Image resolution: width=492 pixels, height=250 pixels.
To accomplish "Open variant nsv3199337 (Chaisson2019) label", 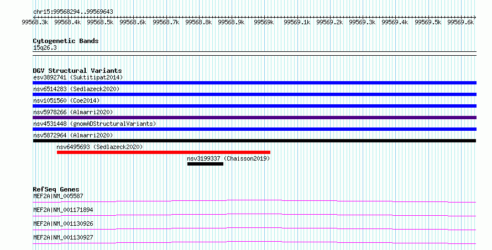I will coord(228,158).
